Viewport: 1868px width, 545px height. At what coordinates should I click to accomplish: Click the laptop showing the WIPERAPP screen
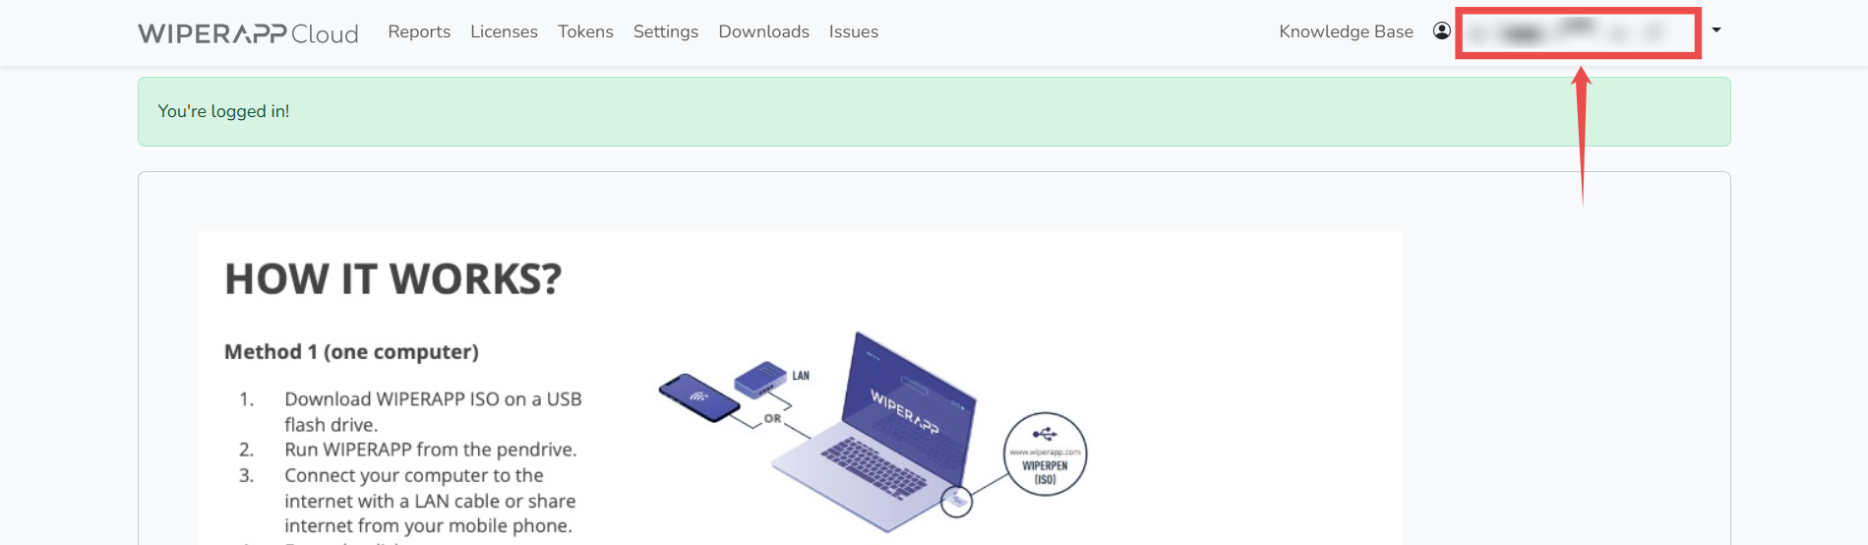885,433
